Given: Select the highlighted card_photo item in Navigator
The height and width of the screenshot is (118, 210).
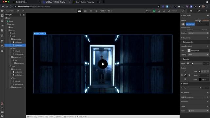Looking at the screenshot, I should [x=15, y=45].
